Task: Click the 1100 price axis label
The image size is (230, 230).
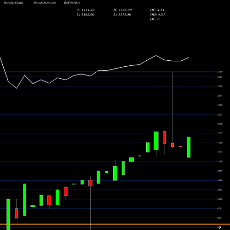Action: coord(220,161)
